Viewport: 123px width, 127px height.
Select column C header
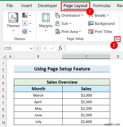tap(86, 57)
